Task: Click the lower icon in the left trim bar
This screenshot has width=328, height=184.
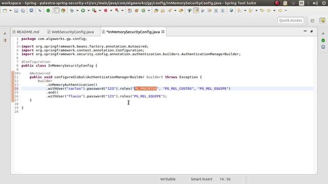Action: [x=5, y=40]
